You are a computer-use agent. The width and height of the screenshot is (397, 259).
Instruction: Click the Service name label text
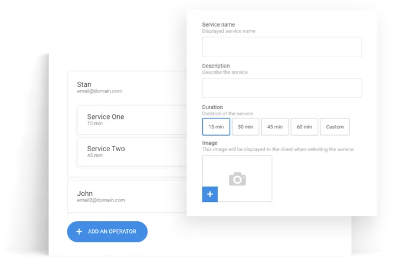pyautogui.click(x=218, y=25)
